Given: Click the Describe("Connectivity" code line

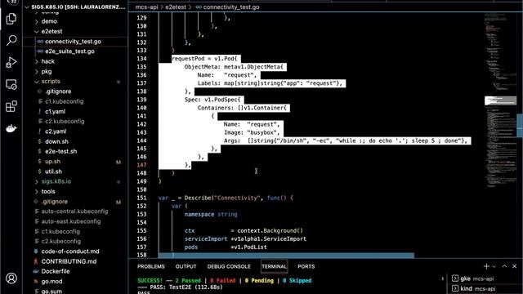Looking at the screenshot, I should (x=226, y=198).
